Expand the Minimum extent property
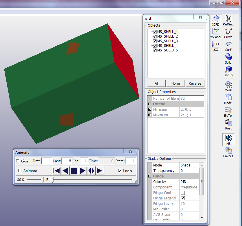This screenshot has height=226, width=242. (x=149, y=109)
